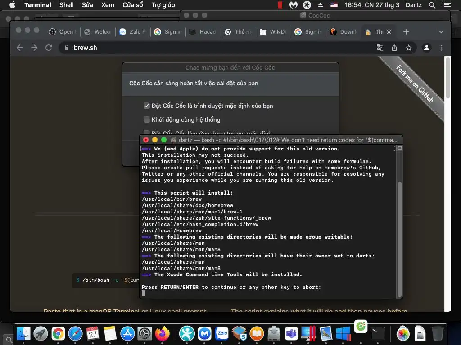461x345 pixels.
Task: Switch to the Downl browser tab
Action: click(x=343, y=32)
